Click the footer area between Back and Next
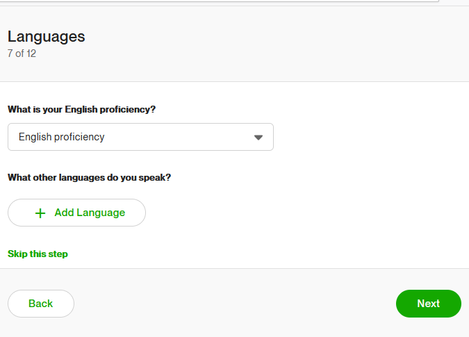The height and width of the screenshot is (337, 469). pos(235,304)
